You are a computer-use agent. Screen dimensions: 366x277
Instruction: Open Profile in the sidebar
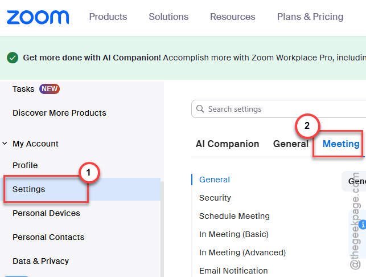point(25,165)
